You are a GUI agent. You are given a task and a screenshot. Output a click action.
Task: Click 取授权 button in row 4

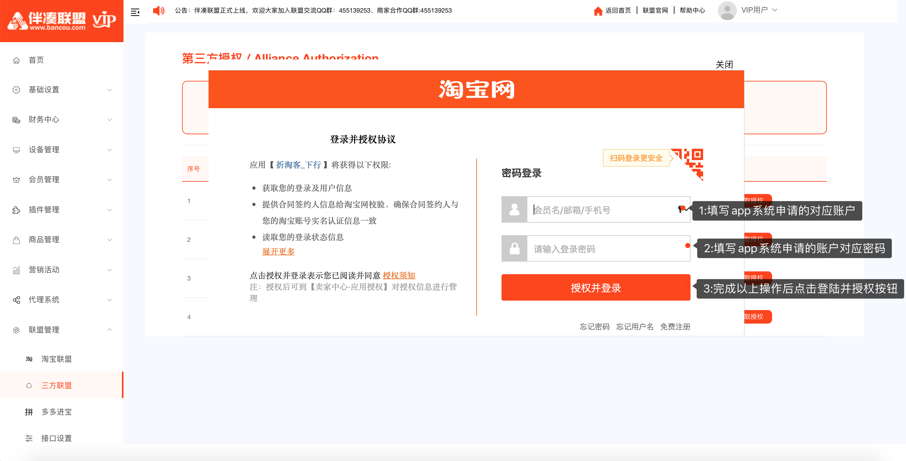[758, 317]
